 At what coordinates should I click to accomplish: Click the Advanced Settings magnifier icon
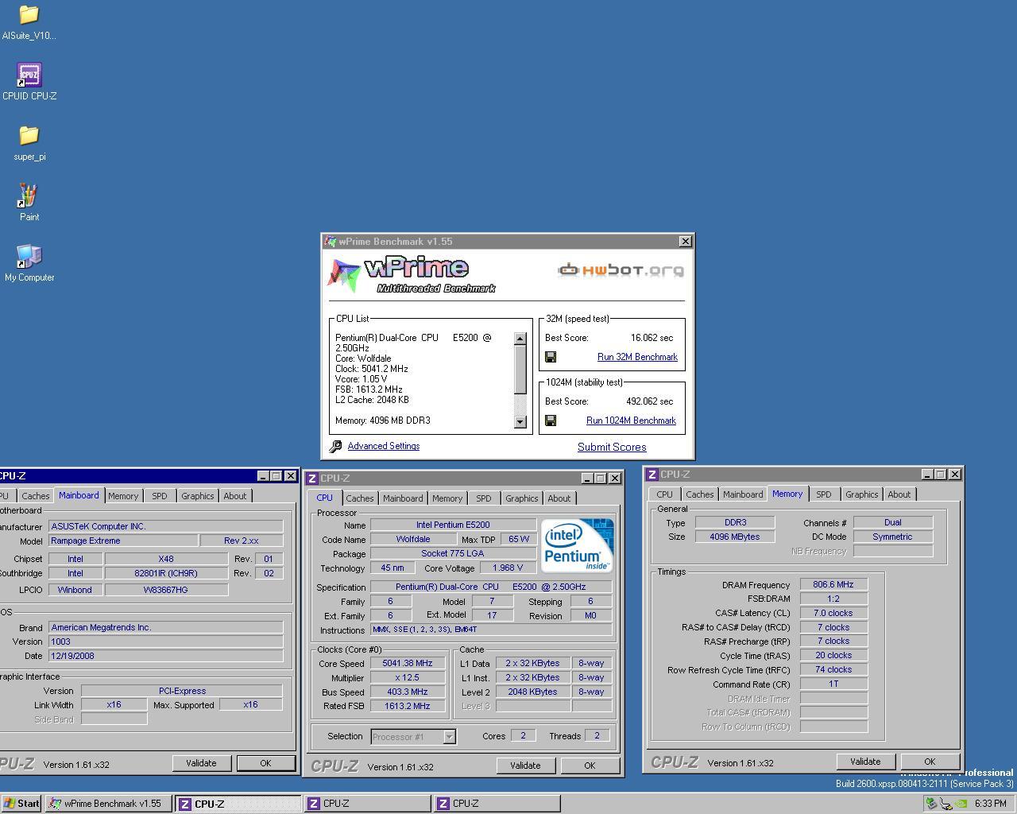(335, 447)
